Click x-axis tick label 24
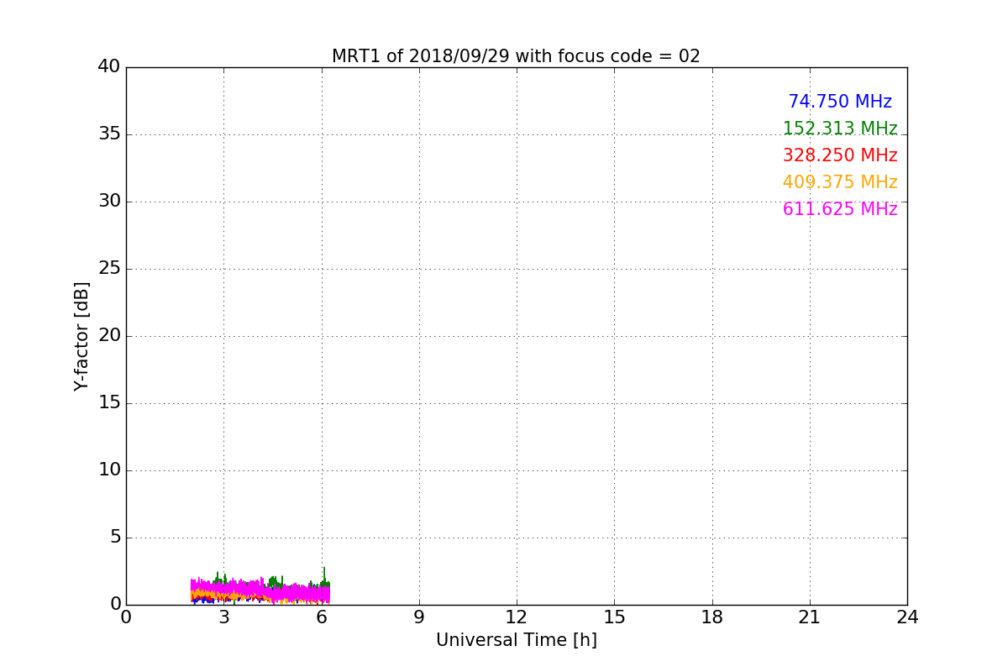This screenshot has height=672, width=1008. click(907, 617)
